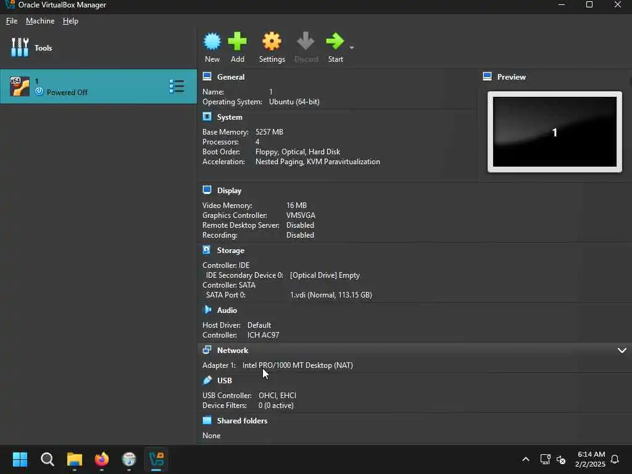Open the Windows Start button

point(20,459)
